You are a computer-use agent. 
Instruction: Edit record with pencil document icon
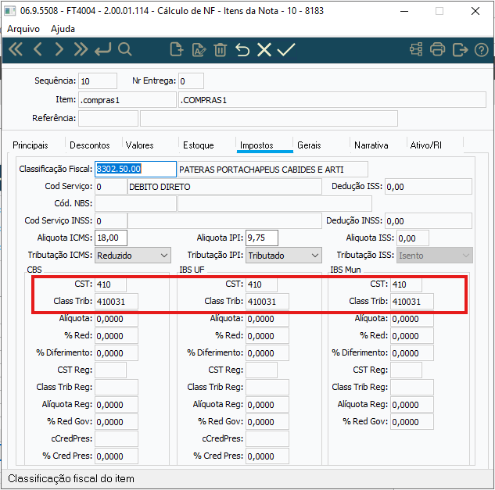(x=199, y=49)
